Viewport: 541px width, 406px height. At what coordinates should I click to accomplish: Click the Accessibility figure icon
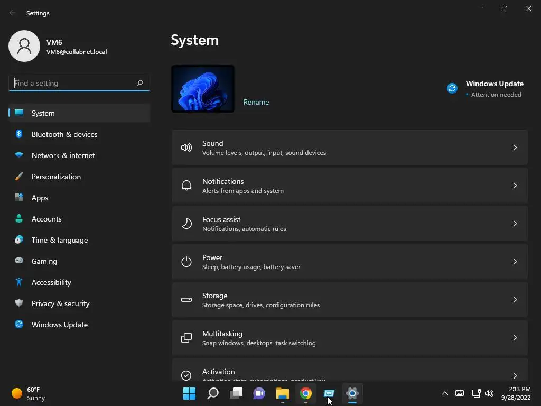pyautogui.click(x=19, y=282)
